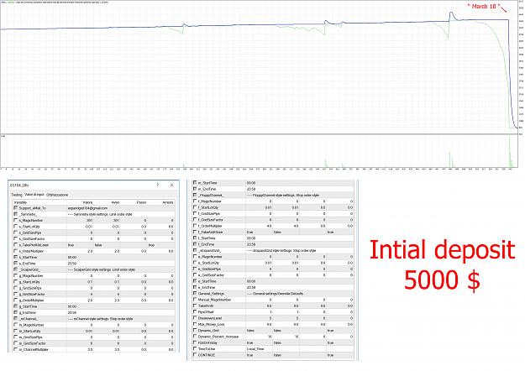Screen dimensions: 525x371
Task: Open the CONTINUE true value dropdown
Action: (x=249, y=355)
